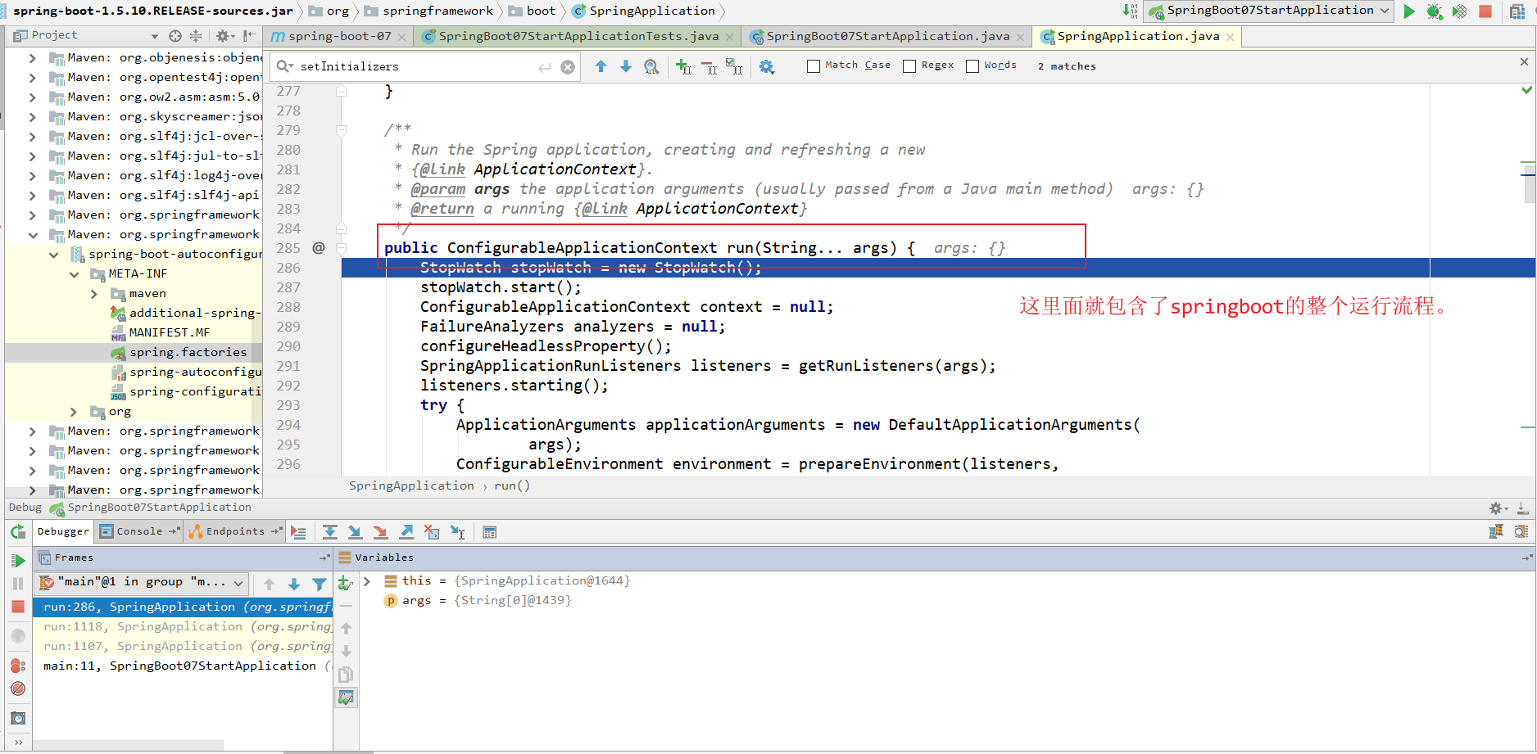This screenshot has height=754, width=1537.
Task: Switch to SpringBoot07StartApplication.java tab
Action: 888,36
